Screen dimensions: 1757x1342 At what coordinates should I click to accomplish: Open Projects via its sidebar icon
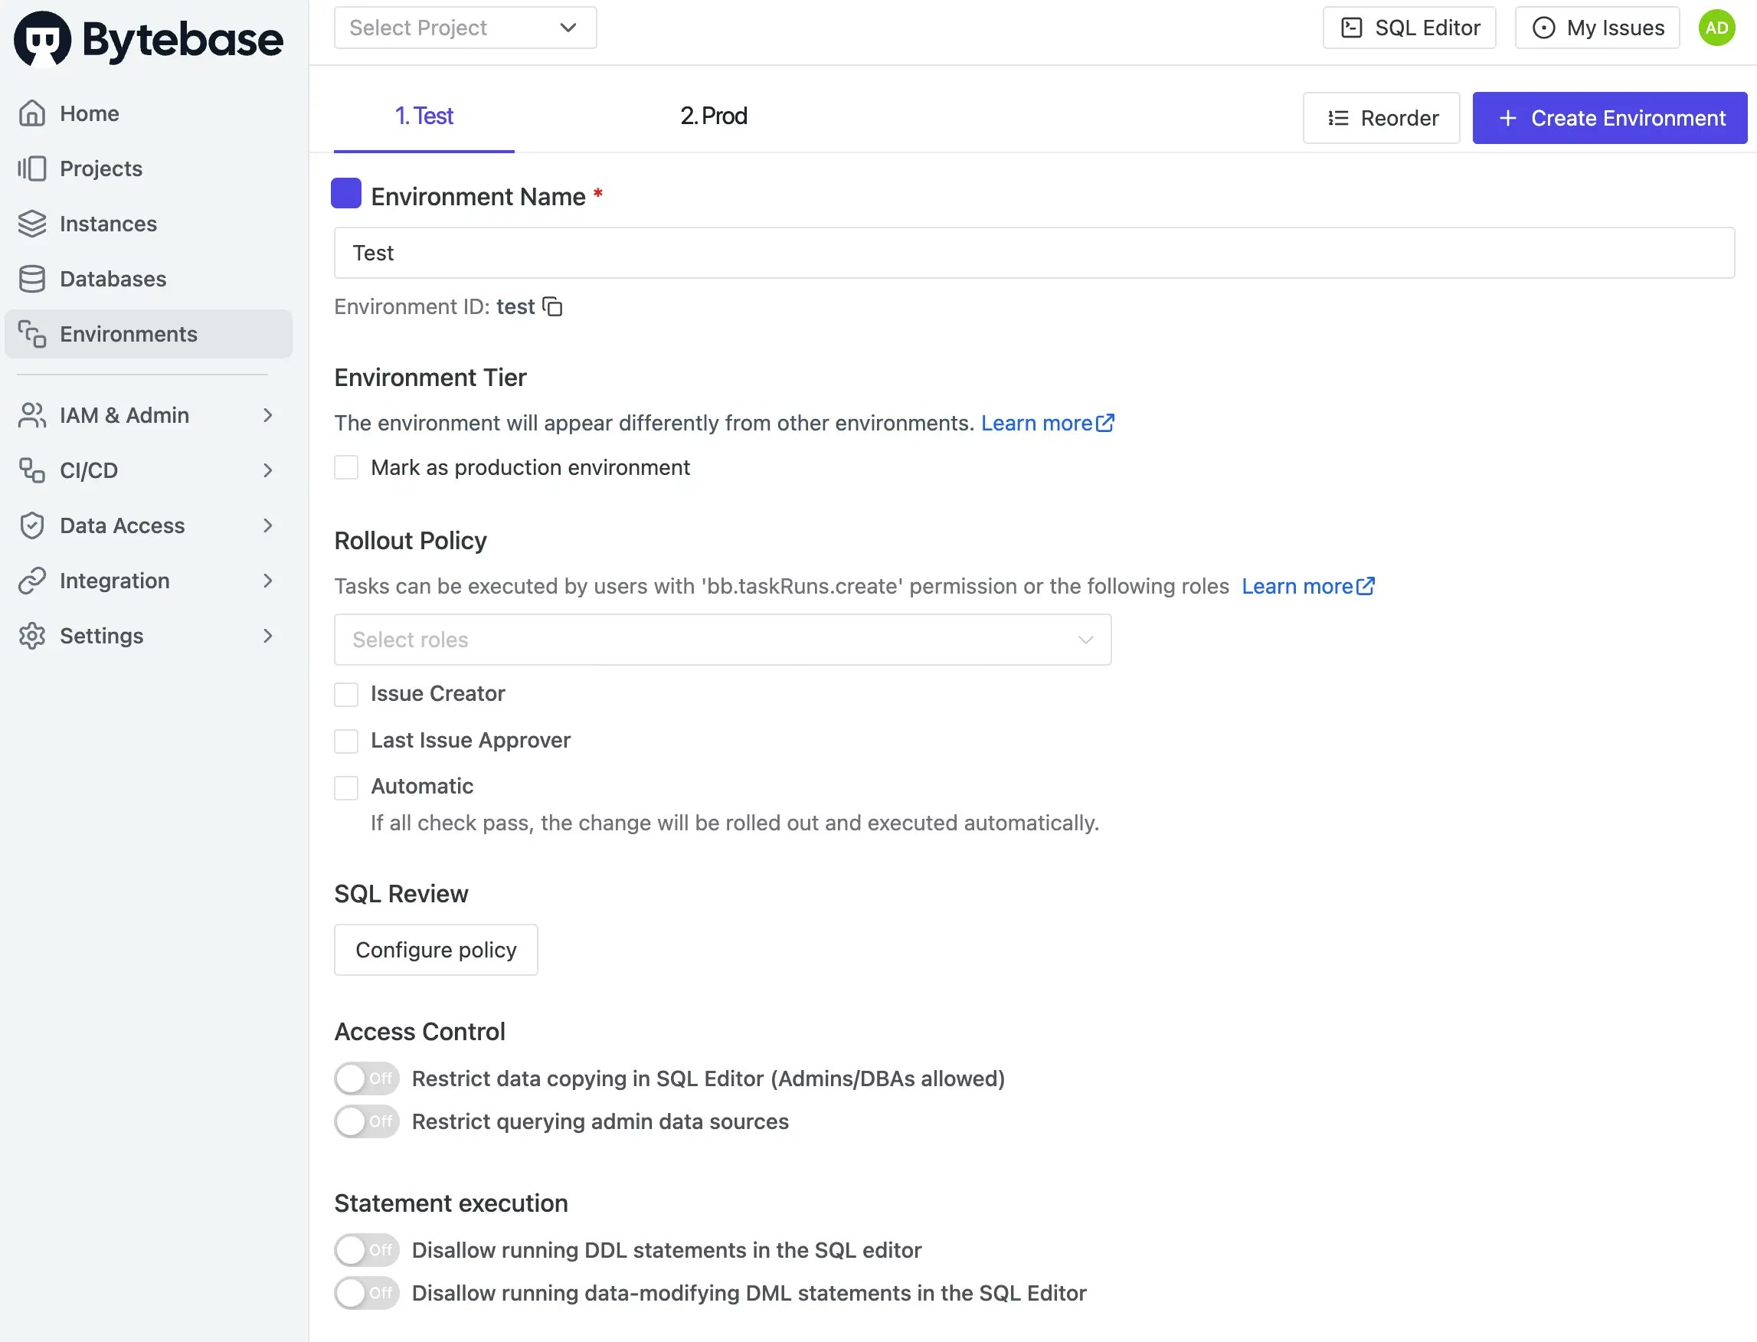[x=32, y=169]
